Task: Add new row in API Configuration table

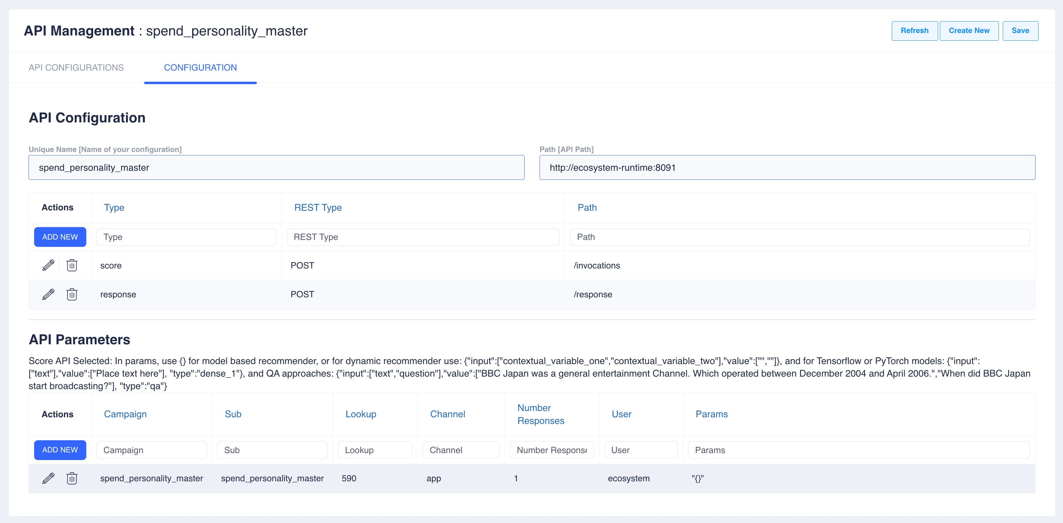Action: coord(60,237)
